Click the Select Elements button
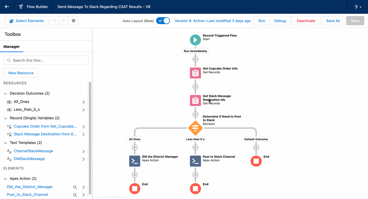 click(27, 21)
